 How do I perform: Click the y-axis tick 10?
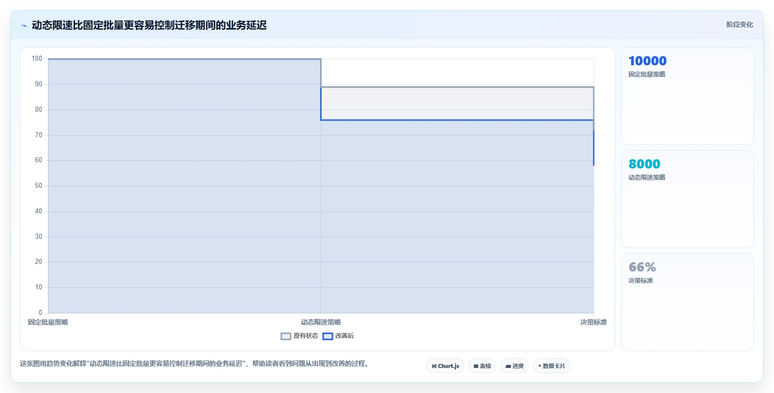(x=38, y=287)
